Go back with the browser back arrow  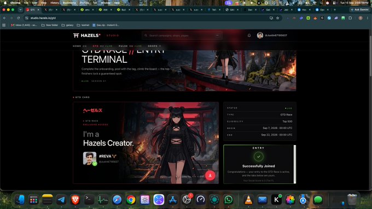[4, 18]
